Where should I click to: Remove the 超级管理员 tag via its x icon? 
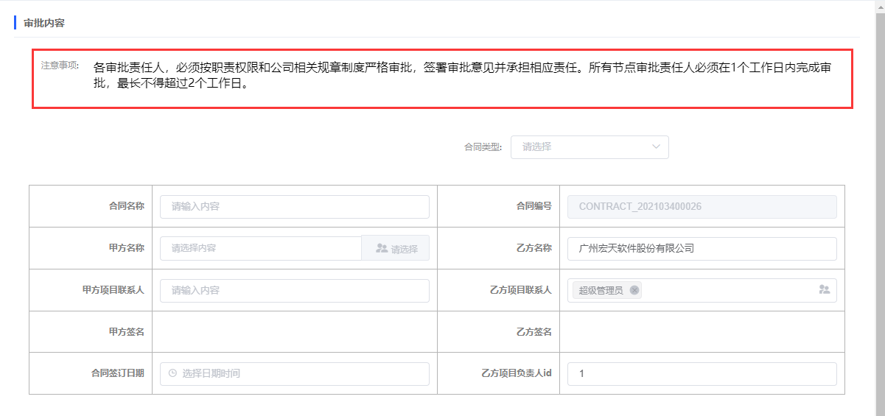coord(634,290)
